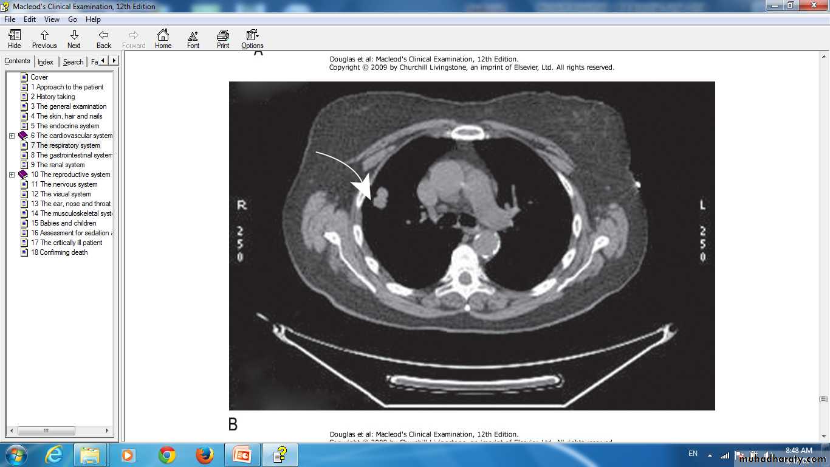The width and height of the screenshot is (830, 467).
Task: Switch to the Index tab
Action: (x=46, y=62)
